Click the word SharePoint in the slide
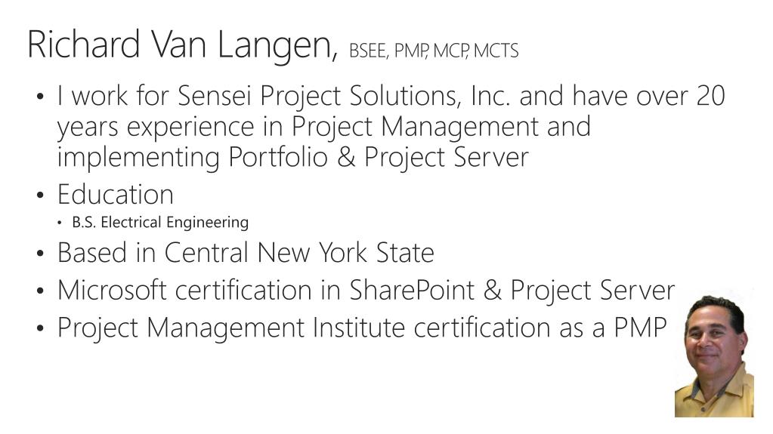773x434 pixels. click(x=412, y=290)
